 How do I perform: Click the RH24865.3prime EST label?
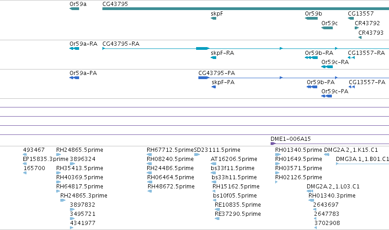pos(84,196)
